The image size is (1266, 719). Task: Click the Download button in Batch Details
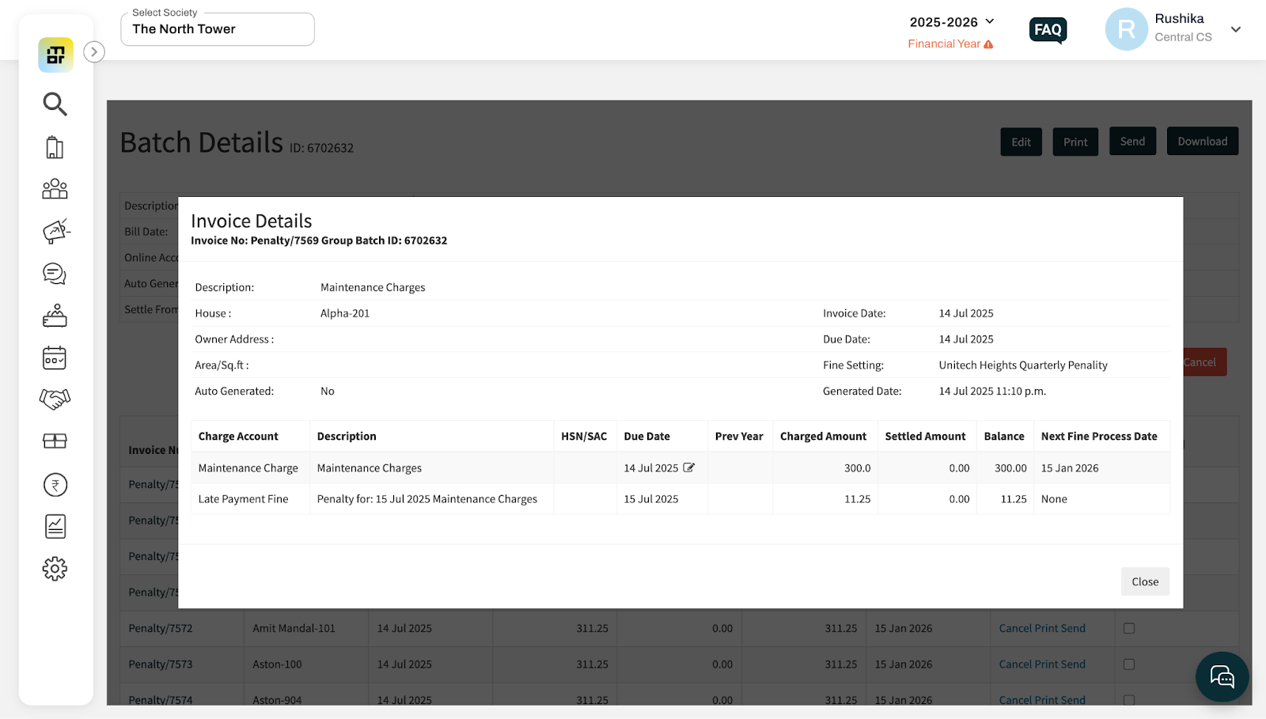tap(1202, 142)
